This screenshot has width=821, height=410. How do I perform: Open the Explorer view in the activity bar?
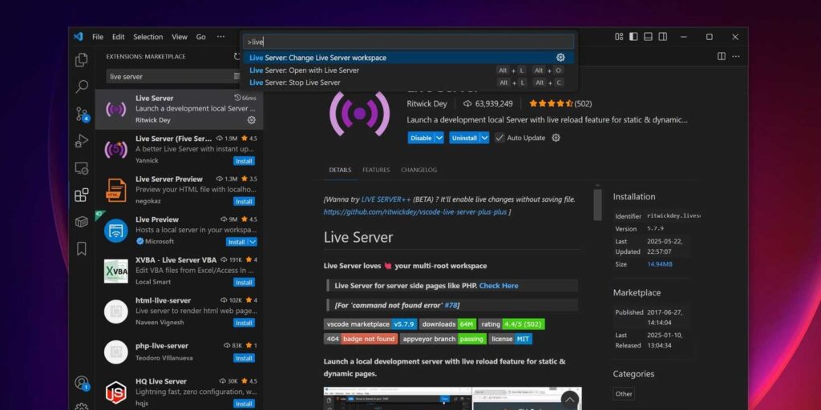coord(82,60)
